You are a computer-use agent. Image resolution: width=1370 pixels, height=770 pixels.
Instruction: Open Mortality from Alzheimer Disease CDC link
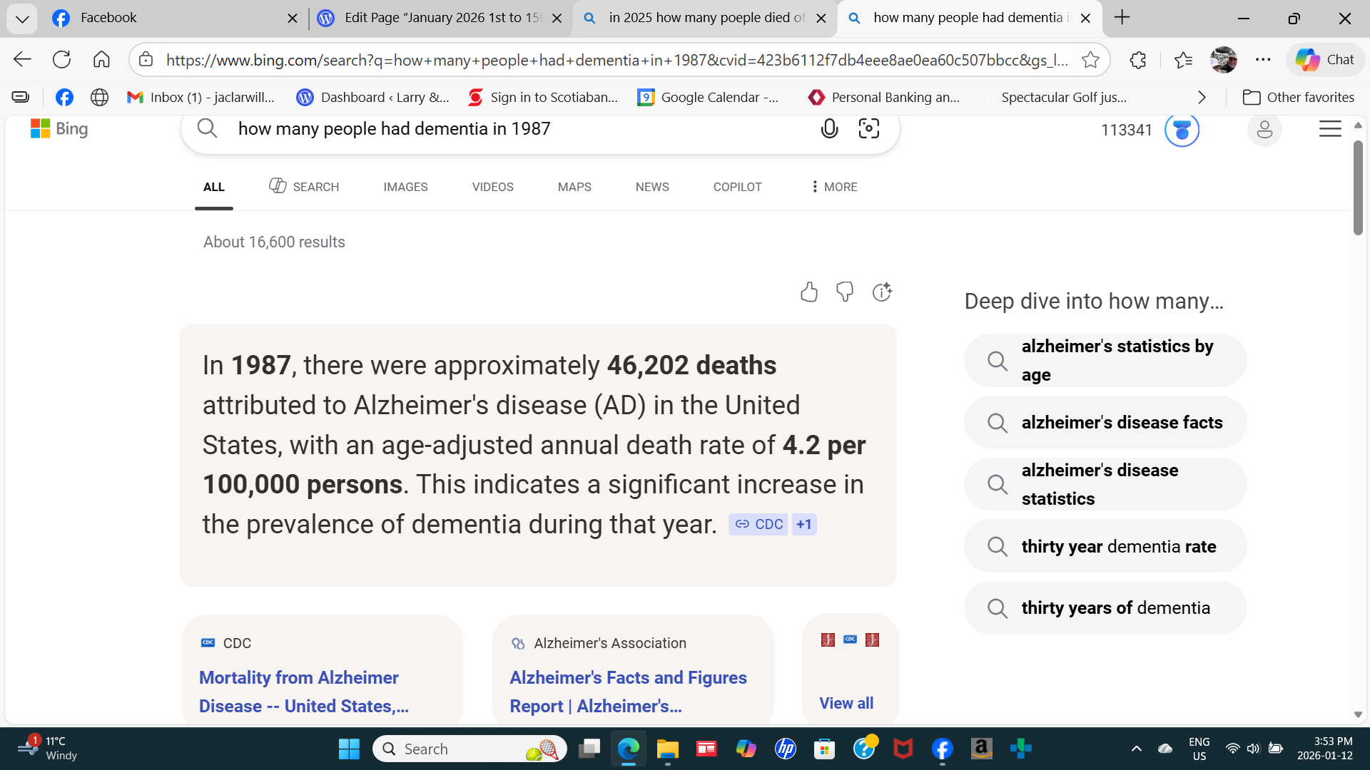tap(303, 691)
